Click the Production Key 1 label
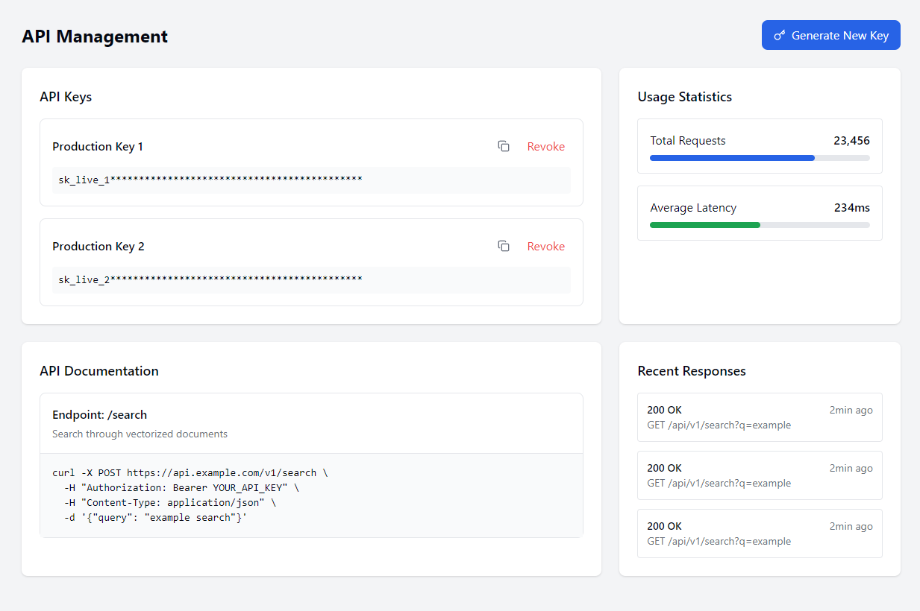The height and width of the screenshot is (611, 920). (98, 147)
